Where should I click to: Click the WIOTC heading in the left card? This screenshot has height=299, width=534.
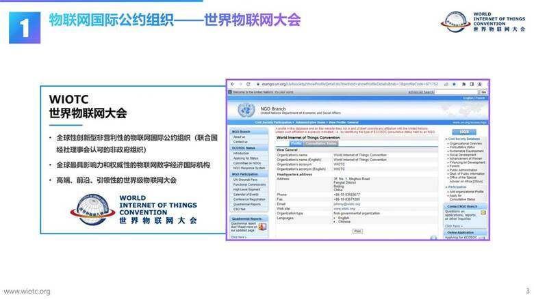(x=68, y=99)
